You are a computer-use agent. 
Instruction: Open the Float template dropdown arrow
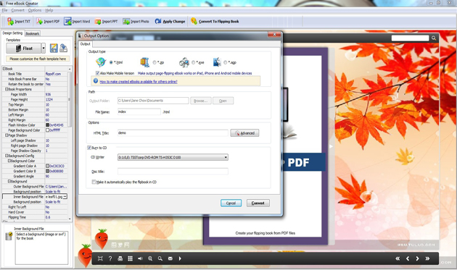(x=44, y=48)
